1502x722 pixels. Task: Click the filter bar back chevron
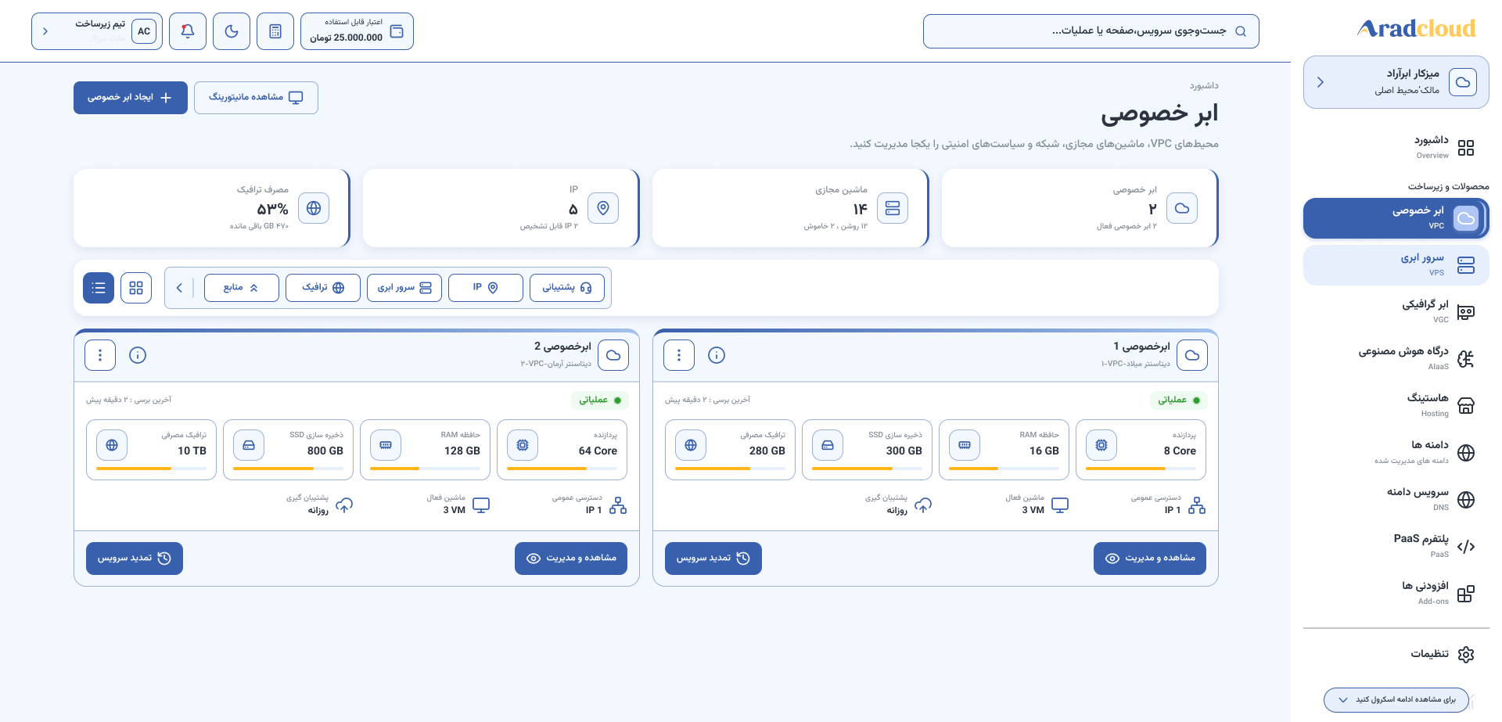180,288
